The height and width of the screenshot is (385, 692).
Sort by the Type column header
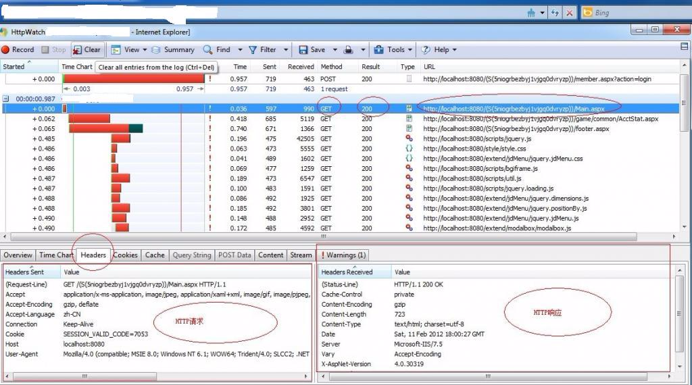407,67
